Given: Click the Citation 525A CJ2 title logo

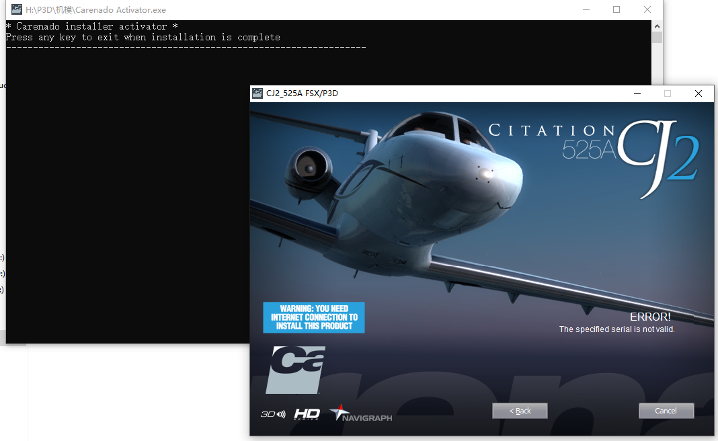Looking at the screenshot, I should click(594, 159).
